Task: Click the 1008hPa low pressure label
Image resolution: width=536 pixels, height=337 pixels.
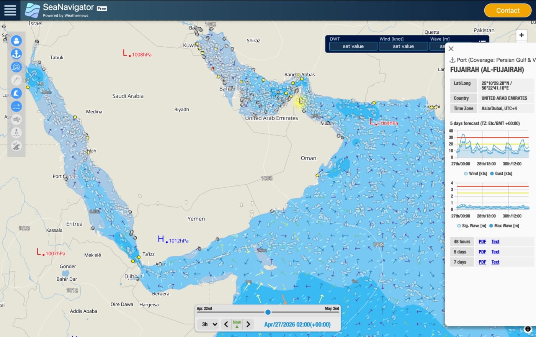Action: 142,55
